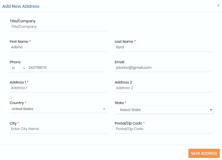Viewport: 222px width, 160px height.
Task: Click the dropdown arrow next to United States
Action: (104, 109)
